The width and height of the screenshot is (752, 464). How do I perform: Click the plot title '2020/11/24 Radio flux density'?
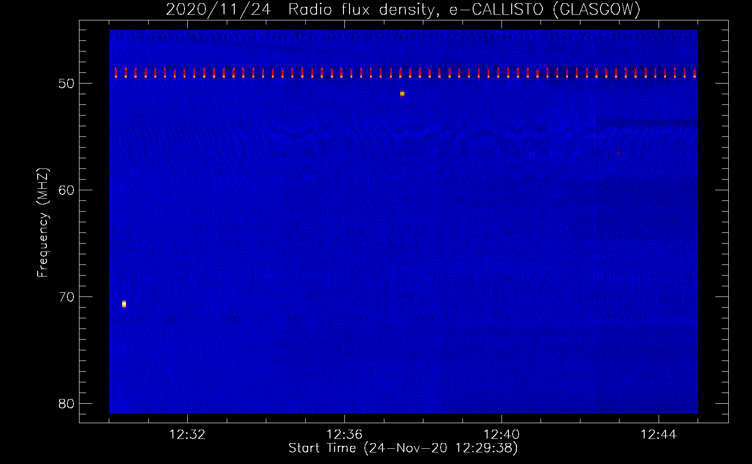[x=303, y=10]
